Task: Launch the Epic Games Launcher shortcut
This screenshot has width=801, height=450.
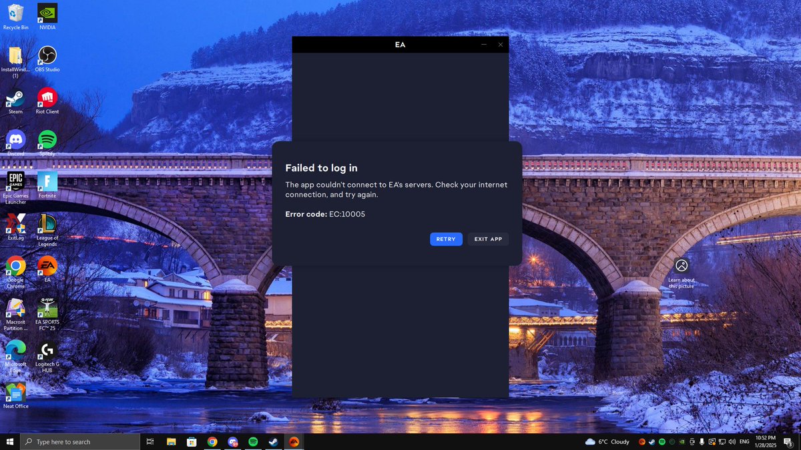Action: pos(15,181)
